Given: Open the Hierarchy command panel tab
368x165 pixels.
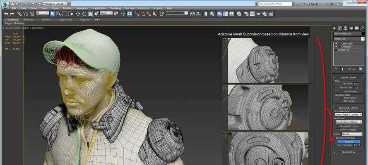Looking at the screenshot, I should [x=346, y=28].
